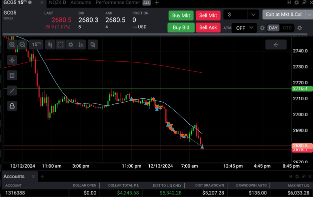Zoom in on the chart
The image size is (313, 197).
click(12, 44)
